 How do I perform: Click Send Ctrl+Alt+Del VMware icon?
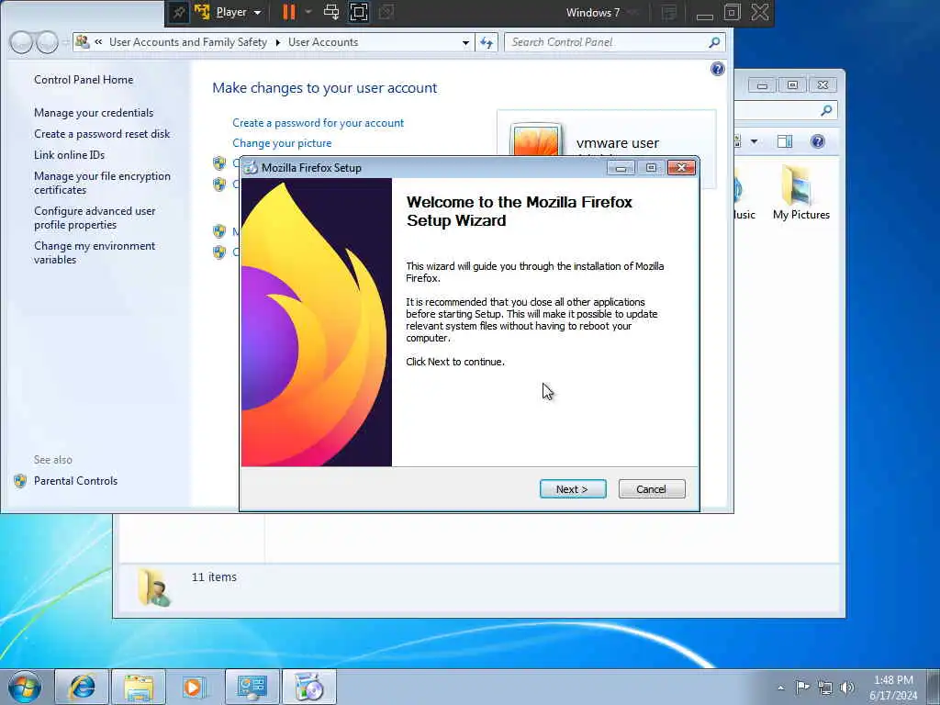330,12
